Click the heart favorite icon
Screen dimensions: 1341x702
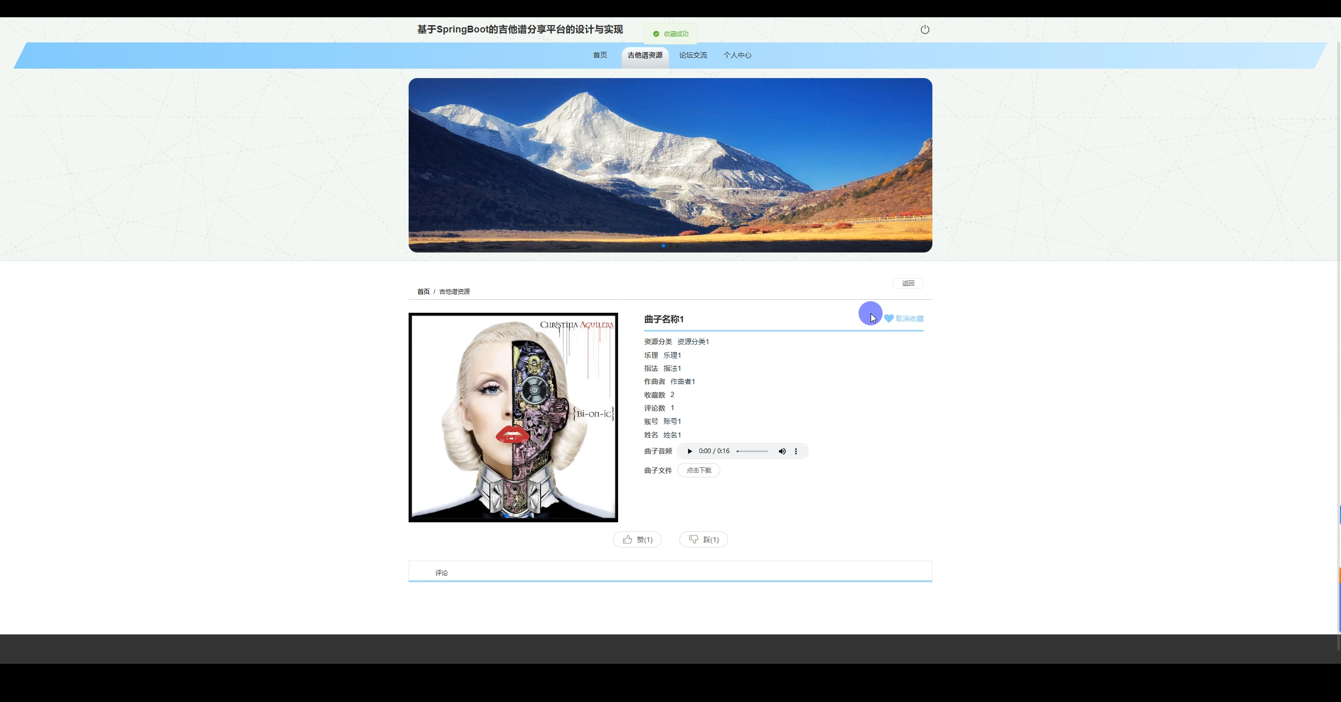click(x=889, y=319)
